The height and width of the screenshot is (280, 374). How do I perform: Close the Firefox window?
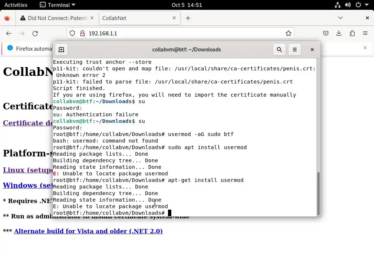pos(367,18)
